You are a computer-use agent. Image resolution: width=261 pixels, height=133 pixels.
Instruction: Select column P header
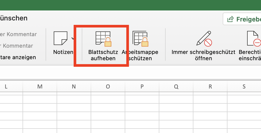coord(142,86)
